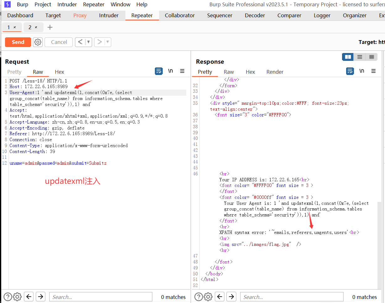The width and height of the screenshot is (385, 303).
Task: Open the Request panel hamburger menu
Action: [x=182, y=71]
